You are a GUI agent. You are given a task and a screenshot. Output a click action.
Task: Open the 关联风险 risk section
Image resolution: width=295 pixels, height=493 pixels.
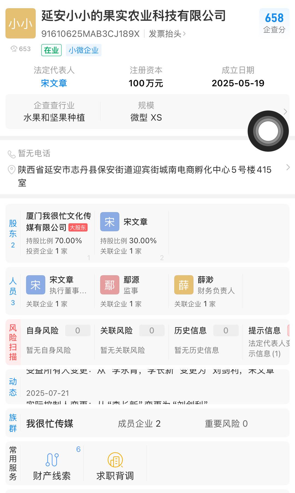pyautogui.click(x=116, y=331)
